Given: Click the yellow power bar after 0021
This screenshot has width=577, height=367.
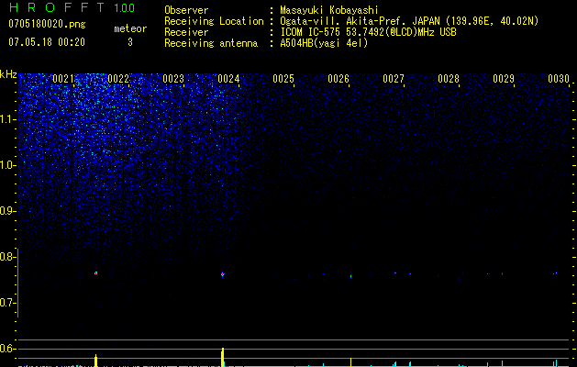Looking at the screenshot, I should 95,361.
